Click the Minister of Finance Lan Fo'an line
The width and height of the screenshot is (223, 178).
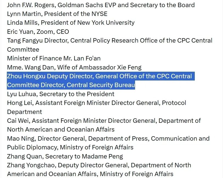(x=54, y=58)
